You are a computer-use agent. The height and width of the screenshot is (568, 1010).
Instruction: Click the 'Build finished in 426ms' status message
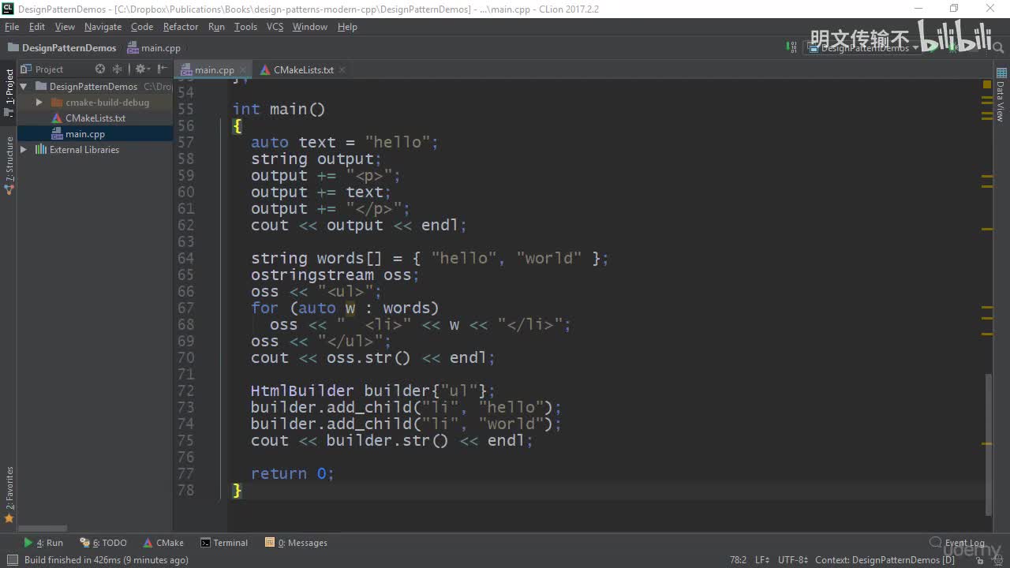[107, 560]
